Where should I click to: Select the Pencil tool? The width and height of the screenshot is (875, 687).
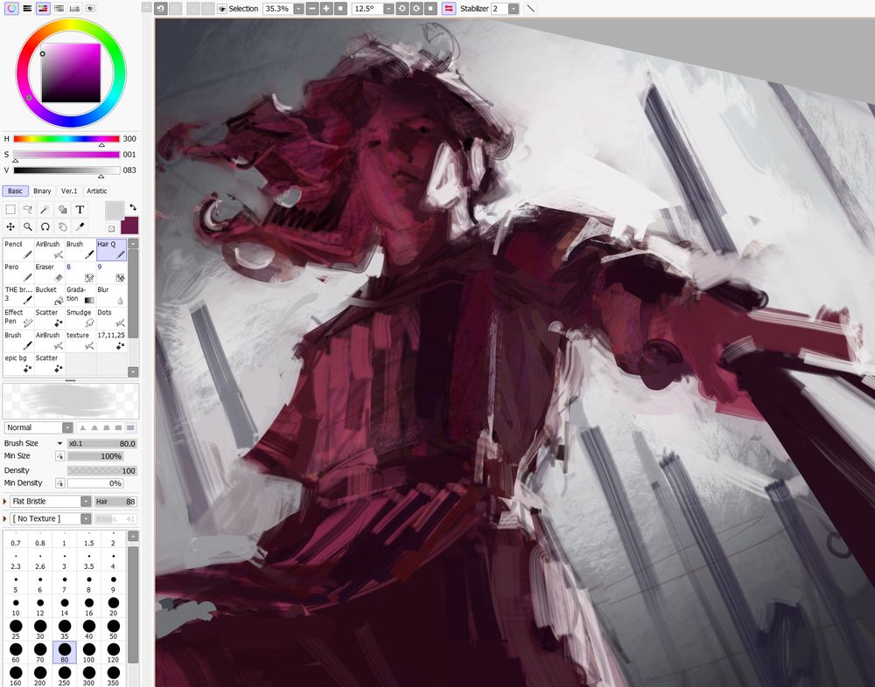click(x=18, y=250)
